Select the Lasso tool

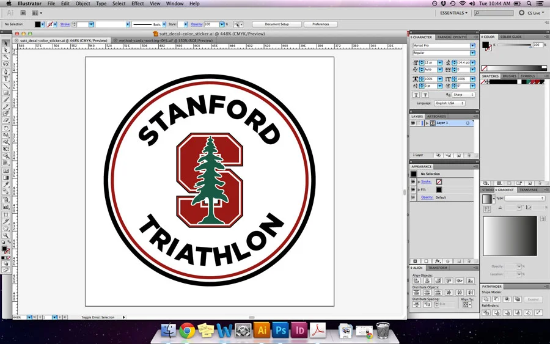coord(5,64)
